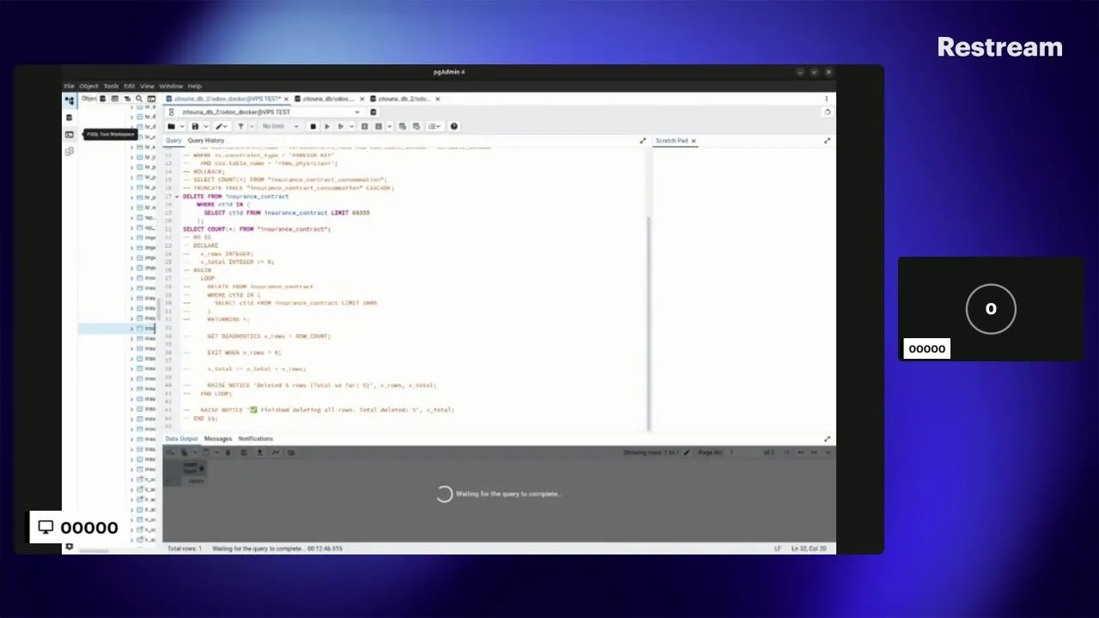Click Execute script play icon
Image resolution: width=1099 pixels, height=618 pixels.
point(326,126)
